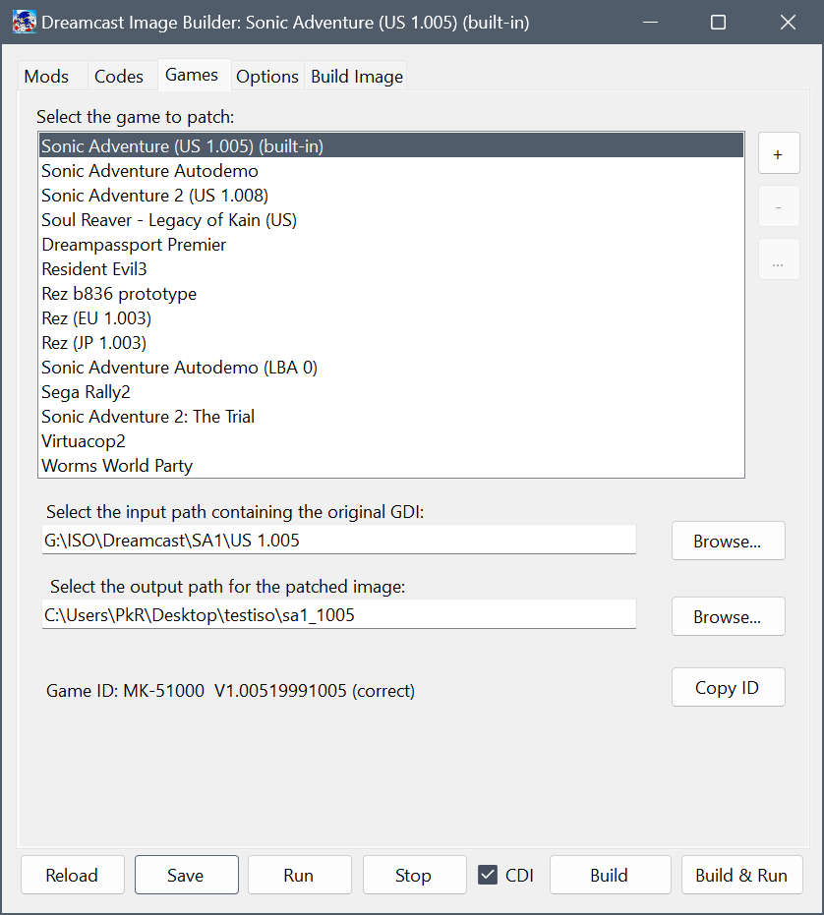Toggle the CDI checkbox
The height and width of the screenshot is (915, 824).
pos(488,875)
